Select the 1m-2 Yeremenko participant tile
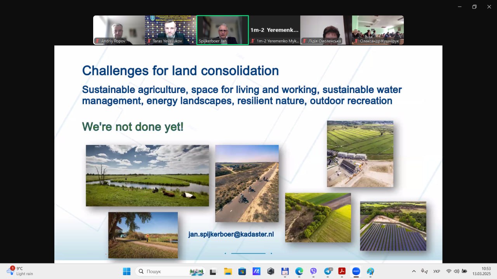497x279 pixels. [275, 30]
